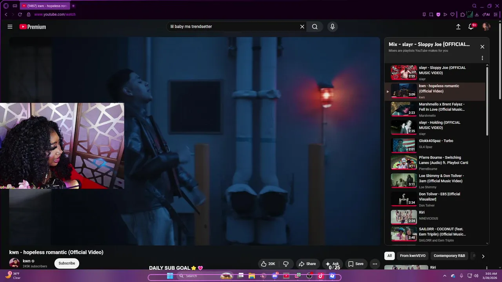The width and height of the screenshot is (502, 282).
Task: Open the Mix playlist three-dot options
Action: click(482, 58)
